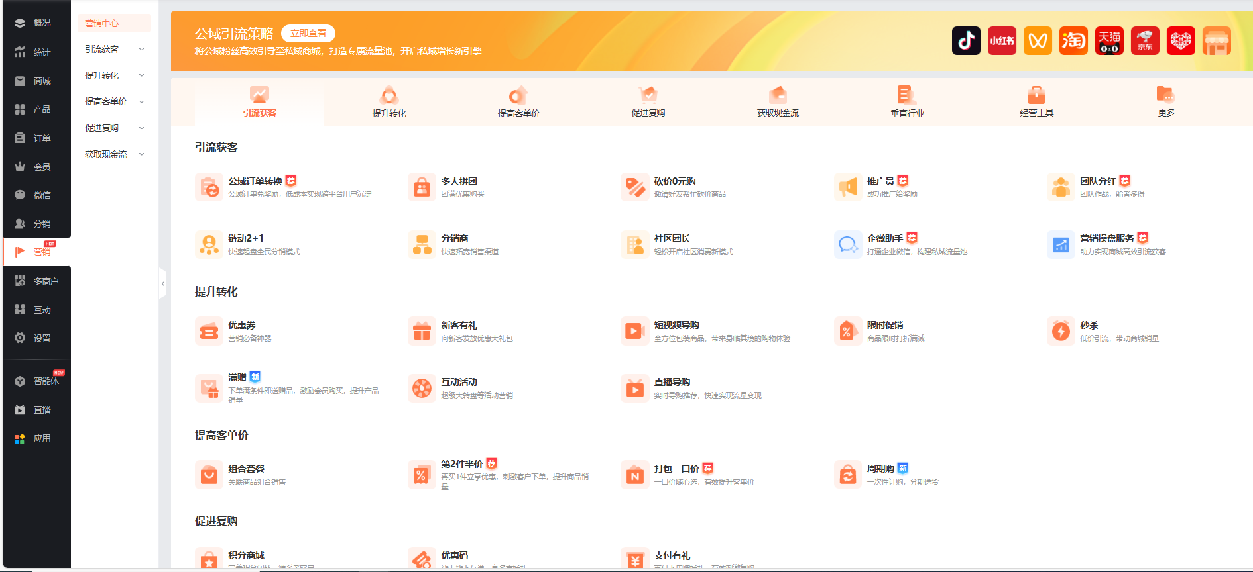Go to 会员 in main navigation
1253x572 pixels.
click(x=37, y=167)
